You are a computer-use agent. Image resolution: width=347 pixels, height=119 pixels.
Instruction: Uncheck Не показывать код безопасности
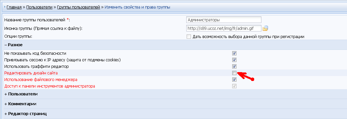click(235, 53)
